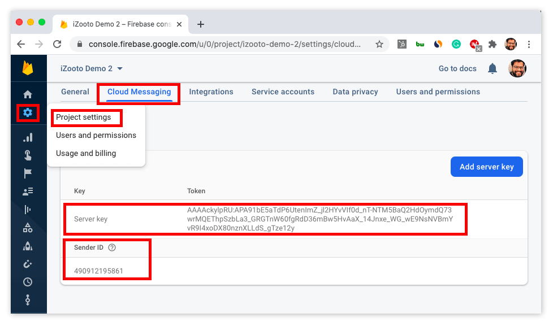The width and height of the screenshot is (553, 326).
Task: Click the Server key row label
Action: [90, 219]
